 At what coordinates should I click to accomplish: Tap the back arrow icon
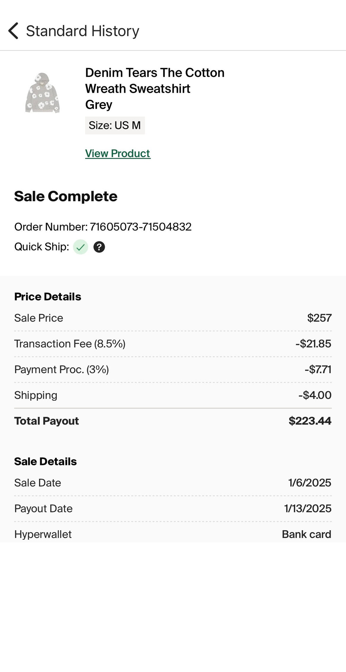[13, 31]
